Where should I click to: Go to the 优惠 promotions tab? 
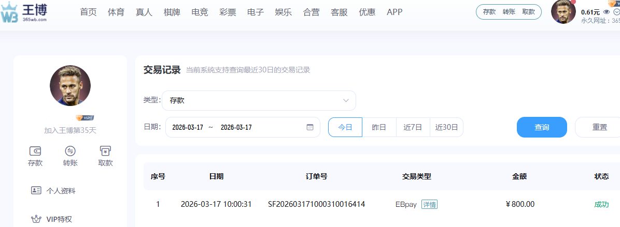click(367, 12)
